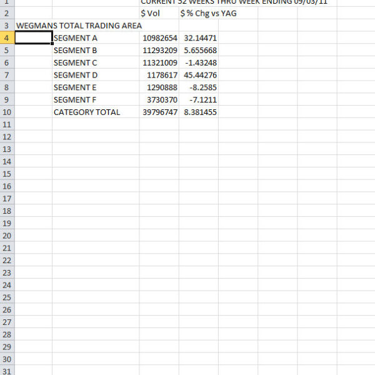Select row 5 by its header

(x=7, y=50)
